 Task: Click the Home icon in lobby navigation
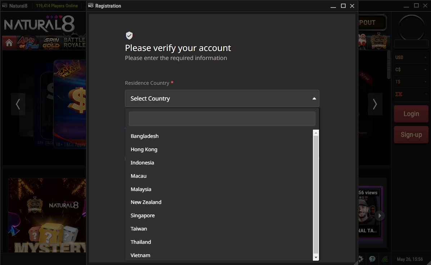[9, 43]
